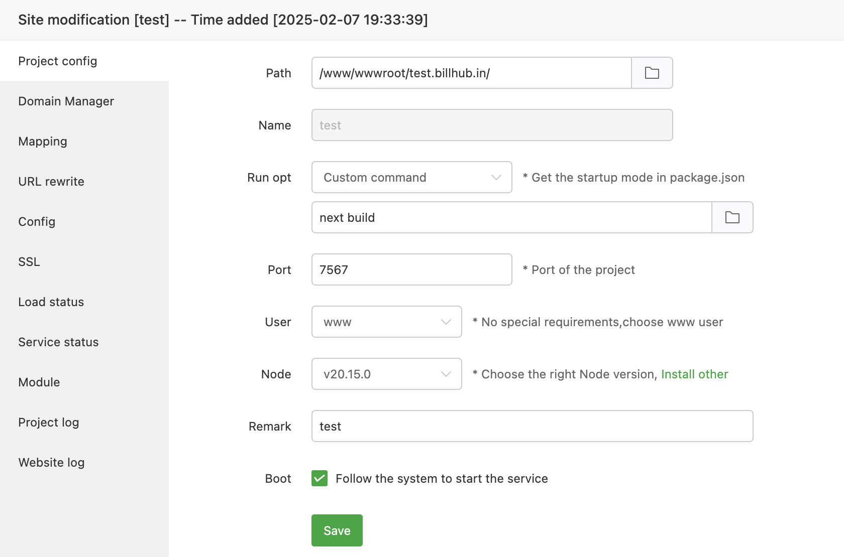Select the Mapping tab in sidebar
Image resolution: width=844 pixels, height=557 pixels.
(43, 142)
